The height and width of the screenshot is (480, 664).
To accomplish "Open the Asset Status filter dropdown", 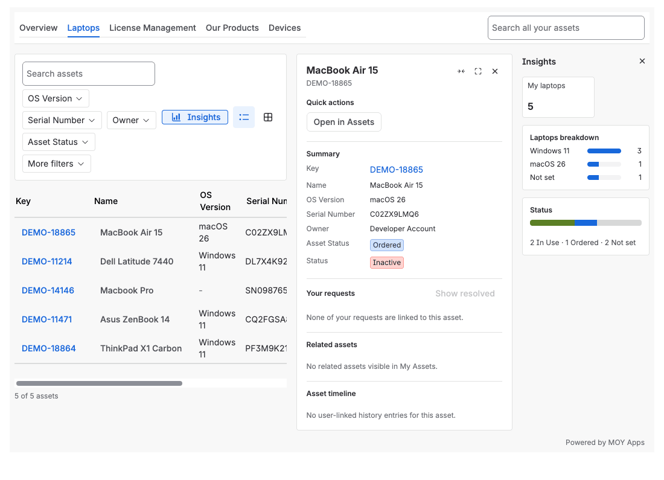I will point(59,142).
